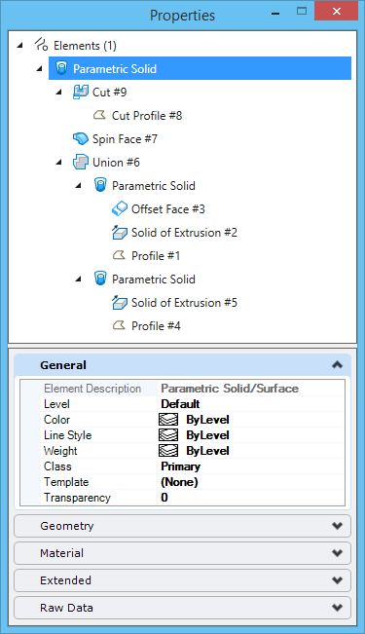Viewport: 365px width, 634px height.
Task: Collapse Parametric Solid node containing Offset Face #3
Action: pyautogui.click(x=79, y=186)
